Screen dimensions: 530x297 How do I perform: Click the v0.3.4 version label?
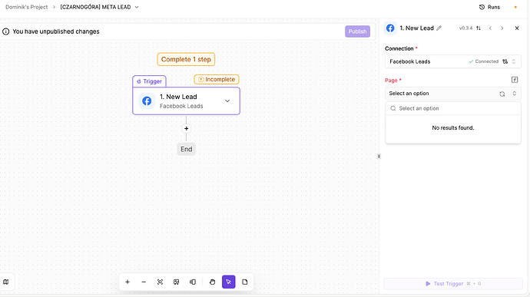465,28
